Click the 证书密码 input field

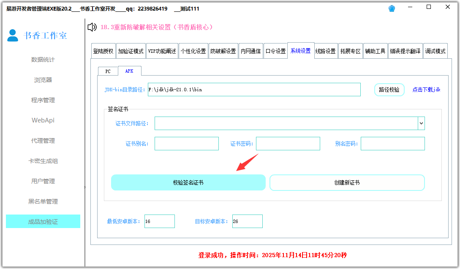pos(288,144)
